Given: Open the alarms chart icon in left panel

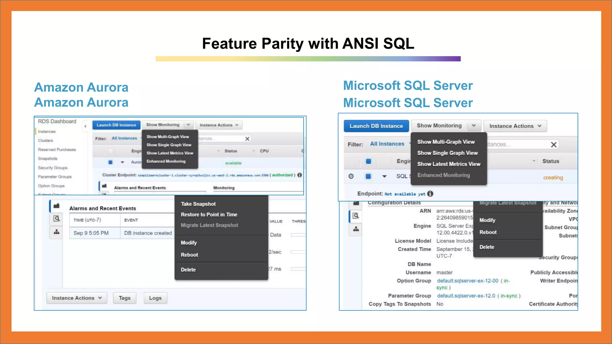Looking at the screenshot, I should coord(56,206).
